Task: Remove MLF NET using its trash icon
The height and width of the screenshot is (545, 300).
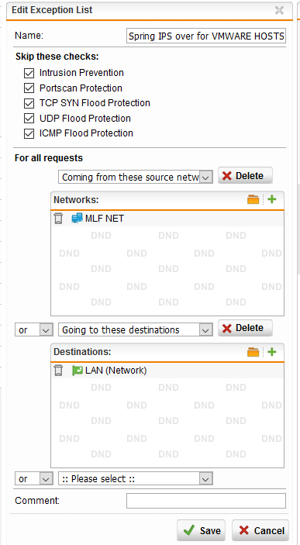Action: (58, 219)
